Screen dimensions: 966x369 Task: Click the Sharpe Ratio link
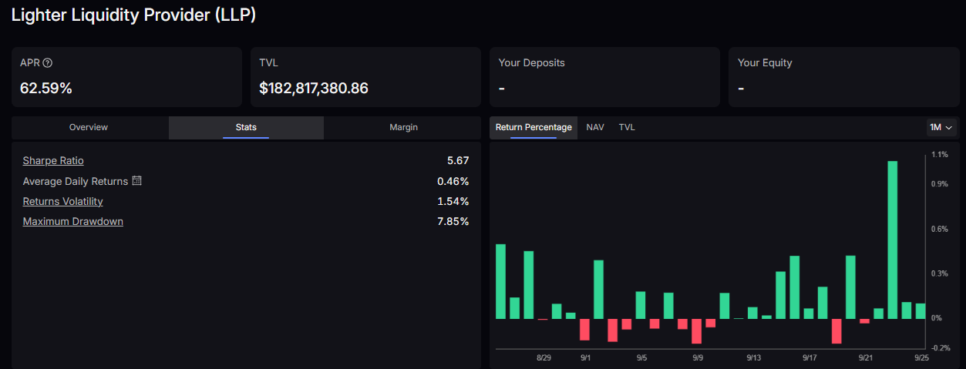[53, 161]
